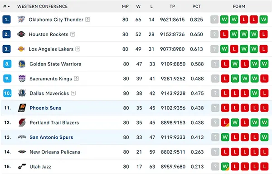Click the first L form badge for Sacramento Kings
Image resolution: width=272 pixels, height=174 pixels.
[x=225, y=79]
